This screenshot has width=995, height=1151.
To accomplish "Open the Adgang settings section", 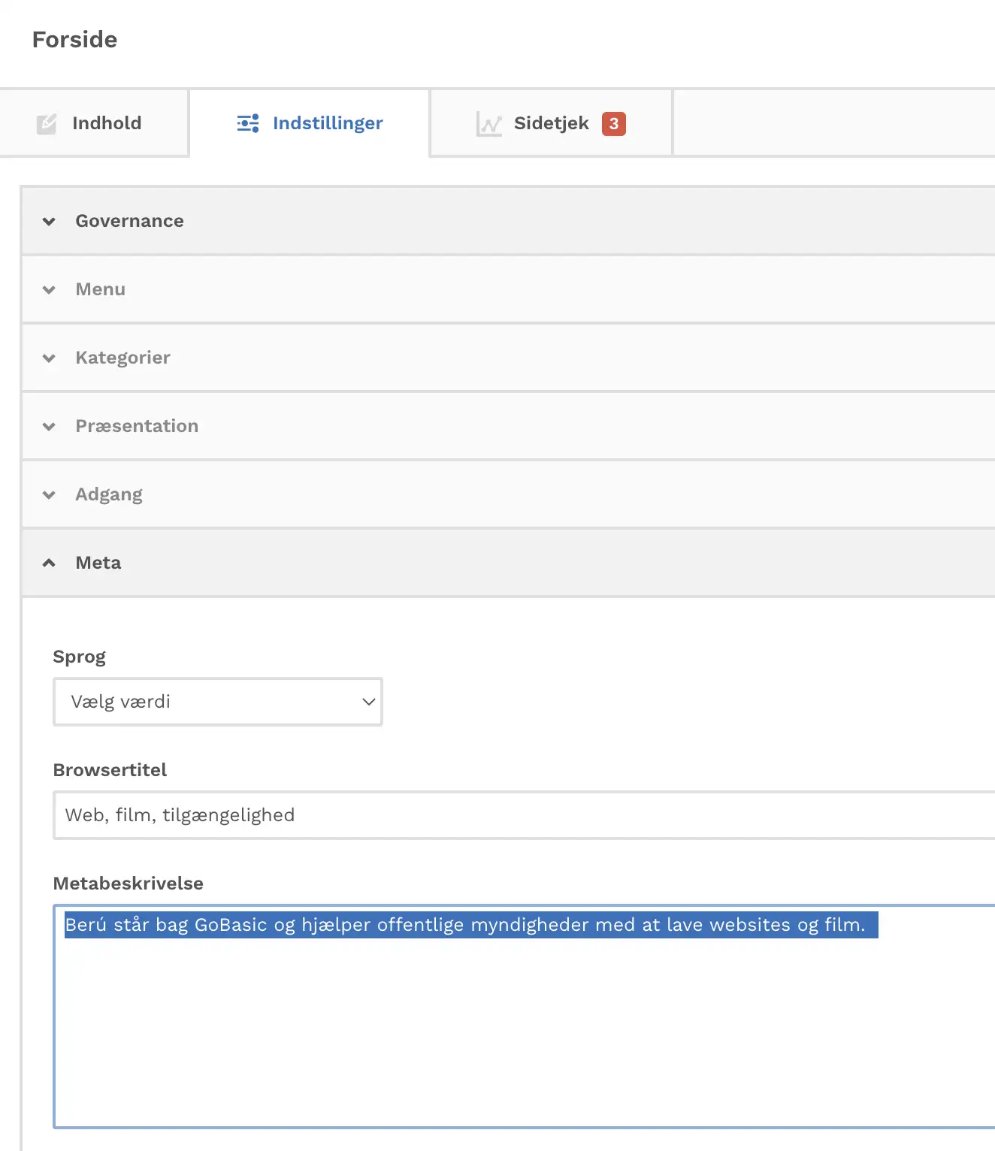I will [509, 494].
